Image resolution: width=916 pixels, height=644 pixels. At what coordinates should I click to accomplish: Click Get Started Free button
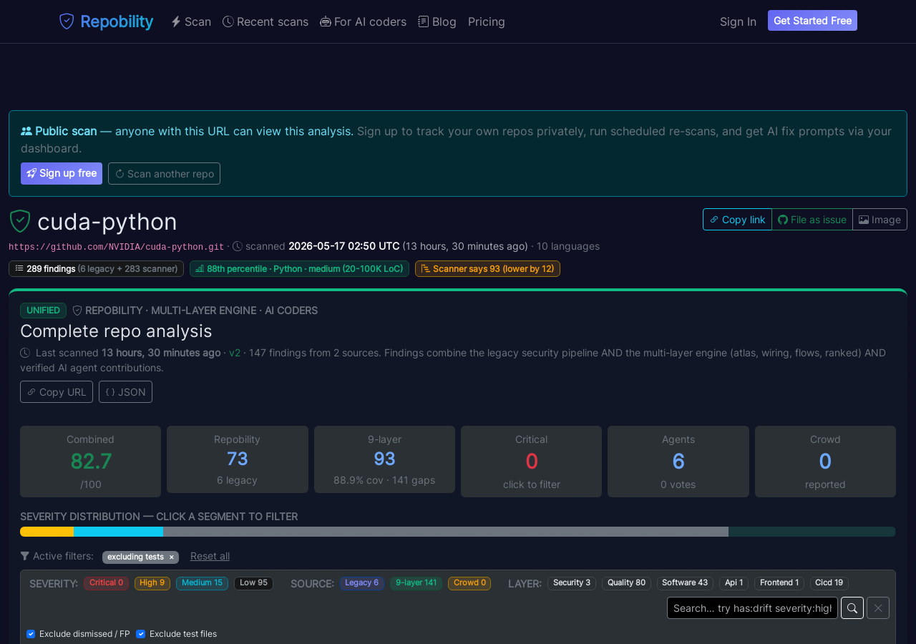pyautogui.click(x=812, y=21)
